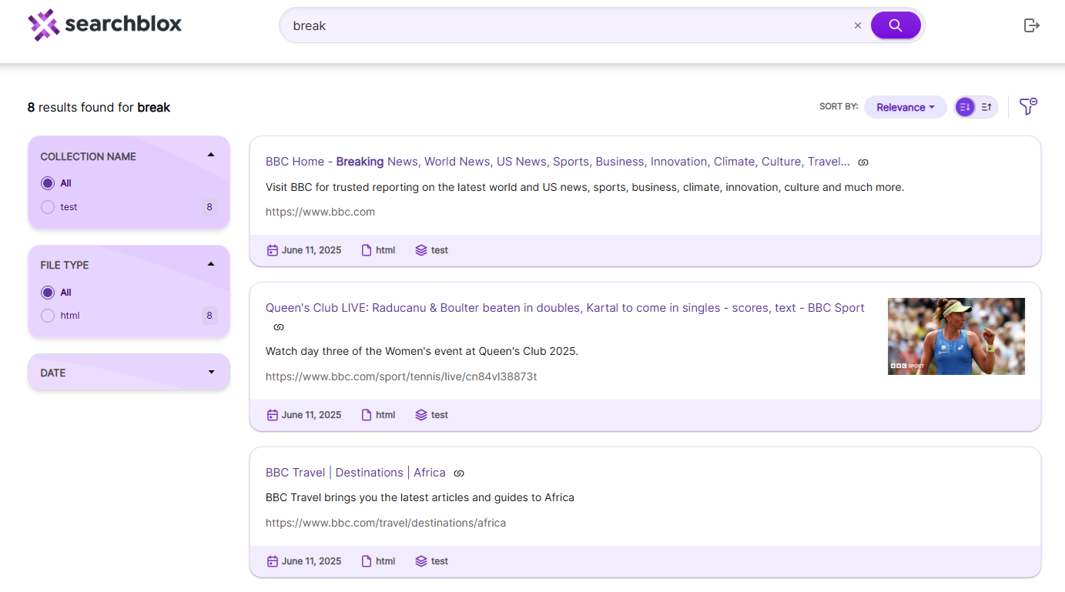Screen dimensions: 1065x592
Task: Open the BBC Travel Destinations Africa result
Action: [x=356, y=473]
